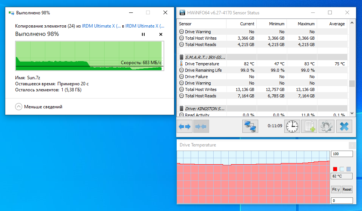The width and height of the screenshot is (362, 211).
Task: Open the destination IRDM Ultimate X link
Action: click(145, 26)
